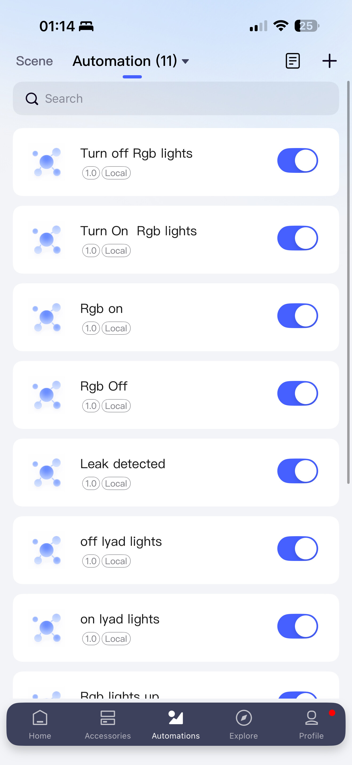This screenshot has height=765, width=352.
Task: Tap the Leak detected automation icon
Action: [47, 472]
